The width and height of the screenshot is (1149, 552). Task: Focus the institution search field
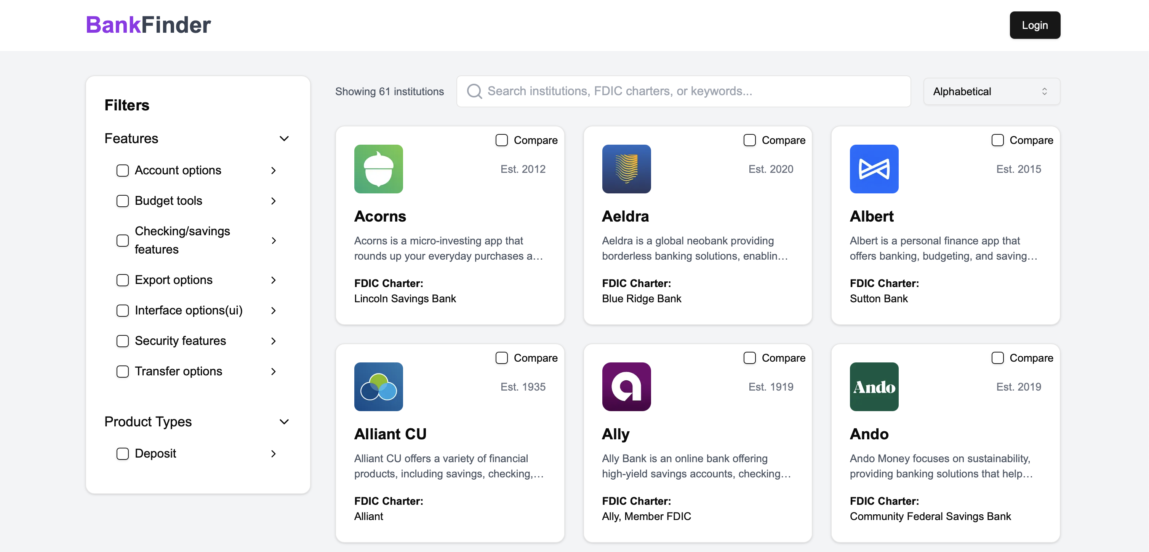(683, 91)
